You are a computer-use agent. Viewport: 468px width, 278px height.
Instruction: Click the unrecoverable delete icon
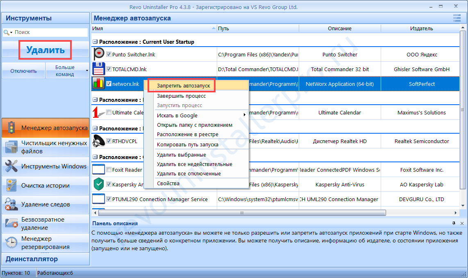point(11,223)
